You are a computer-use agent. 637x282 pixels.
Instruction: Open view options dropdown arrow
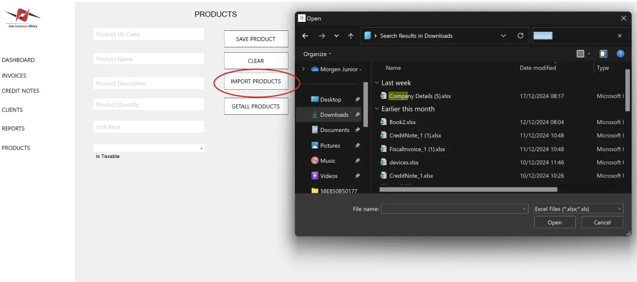tap(589, 54)
